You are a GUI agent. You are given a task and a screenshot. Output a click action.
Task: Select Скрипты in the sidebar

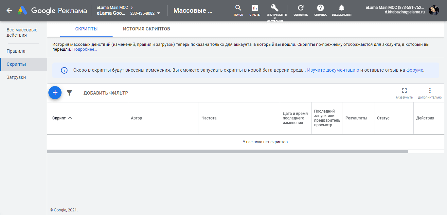tap(23, 64)
